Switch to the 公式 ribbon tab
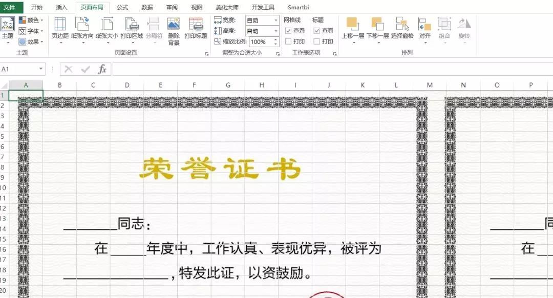Viewport: 553px width, 298px height. click(x=122, y=7)
